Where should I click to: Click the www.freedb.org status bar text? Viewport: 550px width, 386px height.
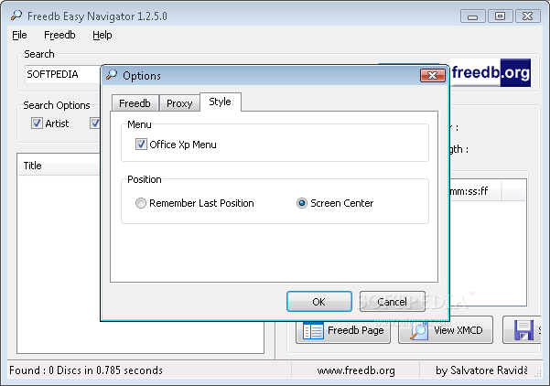point(356,370)
